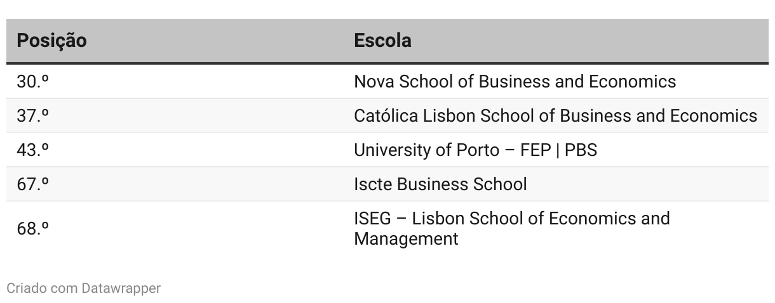Open the Criado com Datawrapper link
775x303 pixels.
(83, 288)
